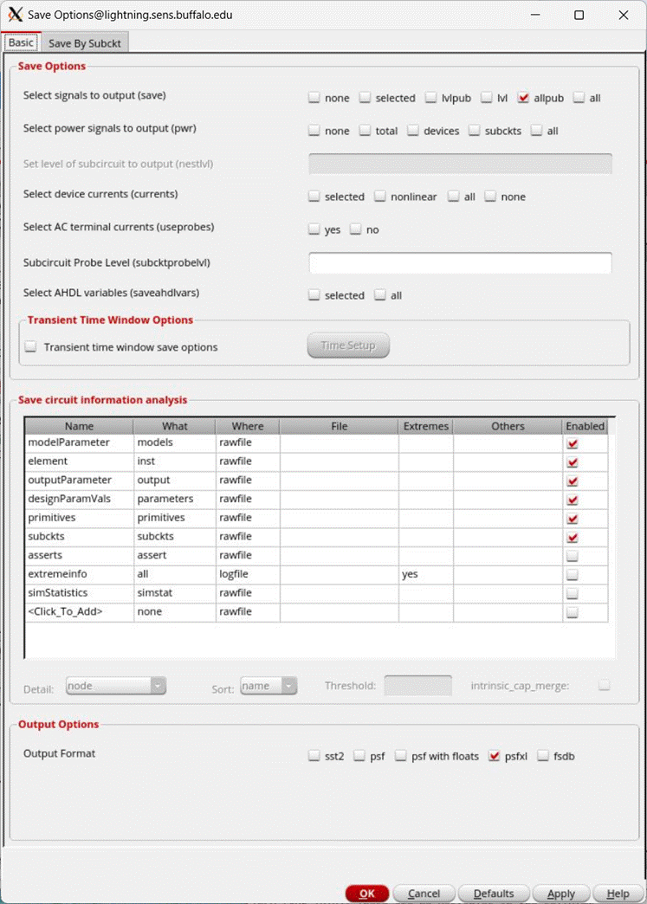
Task: Check 'total' for power signals output
Action: [x=365, y=131]
